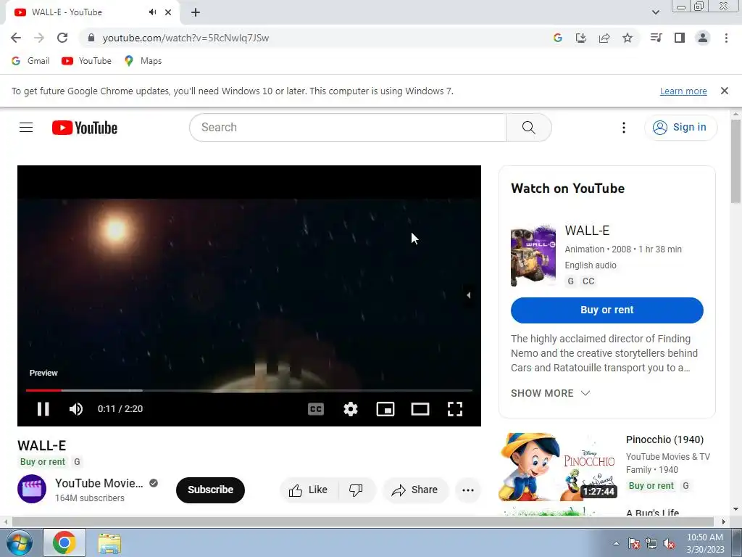
Task: Go to YouTube home via the logo
Action: [x=85, y=128]
